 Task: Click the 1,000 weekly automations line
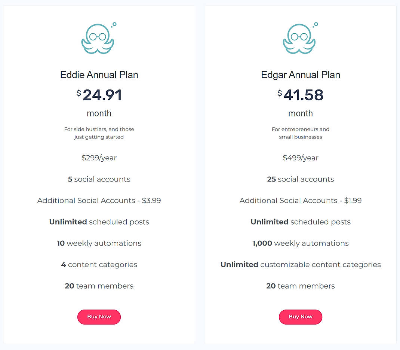[x=301, y=243]
